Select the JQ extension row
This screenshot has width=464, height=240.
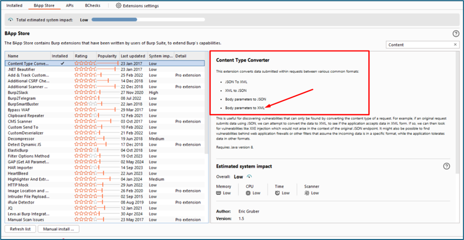[105, 208]
